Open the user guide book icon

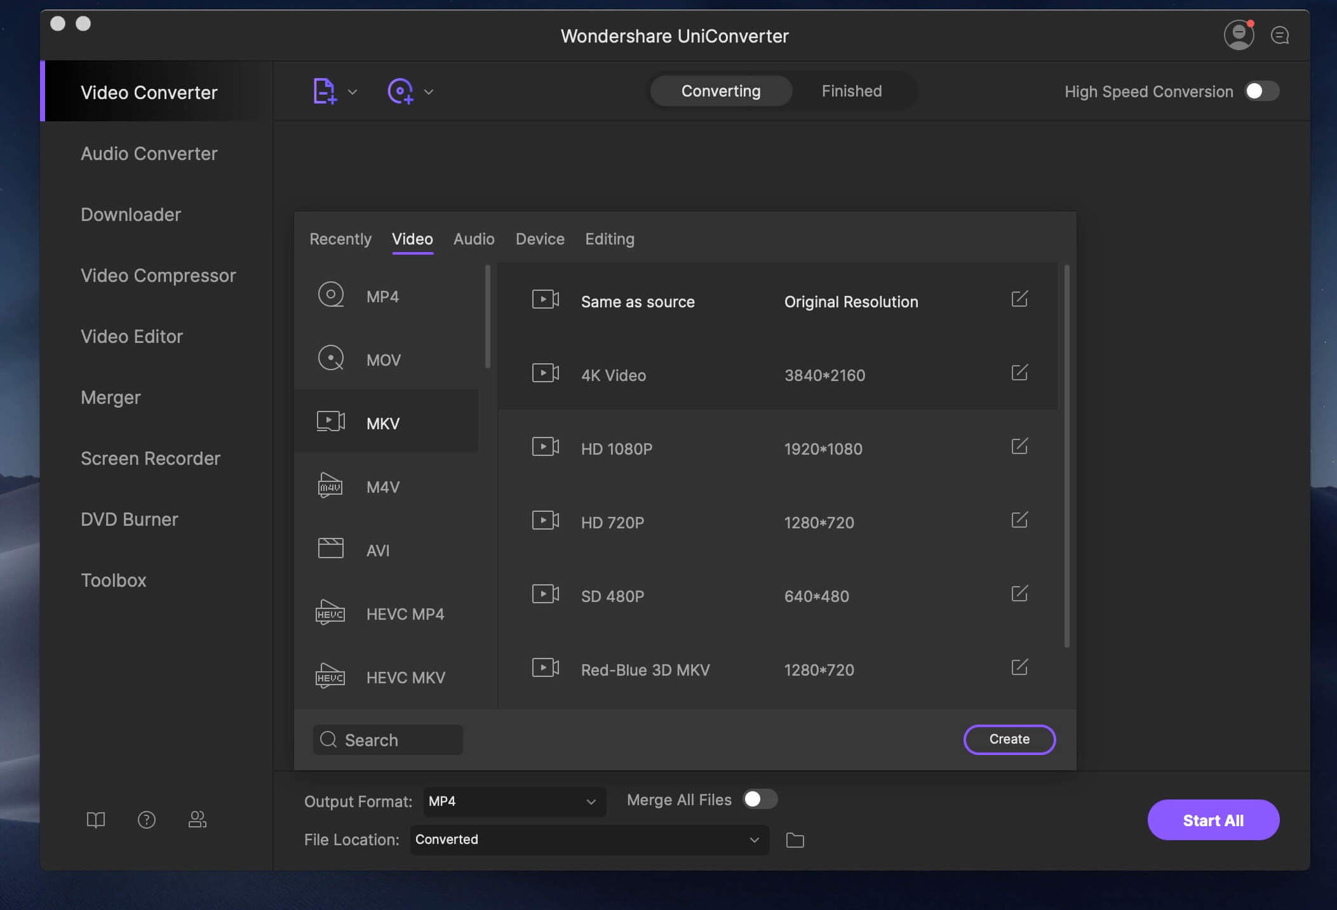[96, 820]
